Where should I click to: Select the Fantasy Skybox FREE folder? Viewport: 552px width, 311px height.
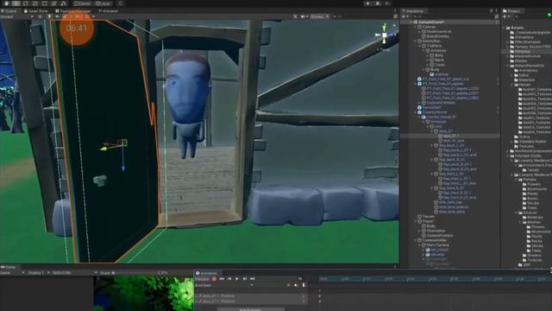point(532,47)
